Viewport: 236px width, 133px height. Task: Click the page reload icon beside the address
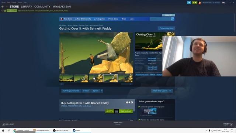tap(3, 11)
